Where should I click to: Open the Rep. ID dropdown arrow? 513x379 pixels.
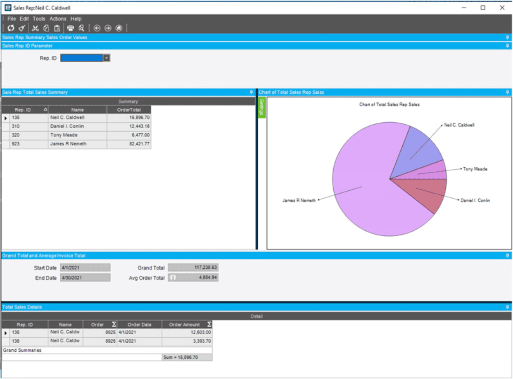[x=107, y=58]
